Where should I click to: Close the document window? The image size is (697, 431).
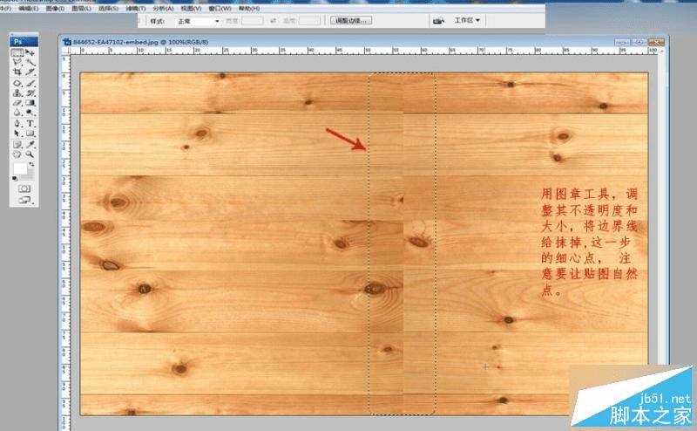point(656,42)
